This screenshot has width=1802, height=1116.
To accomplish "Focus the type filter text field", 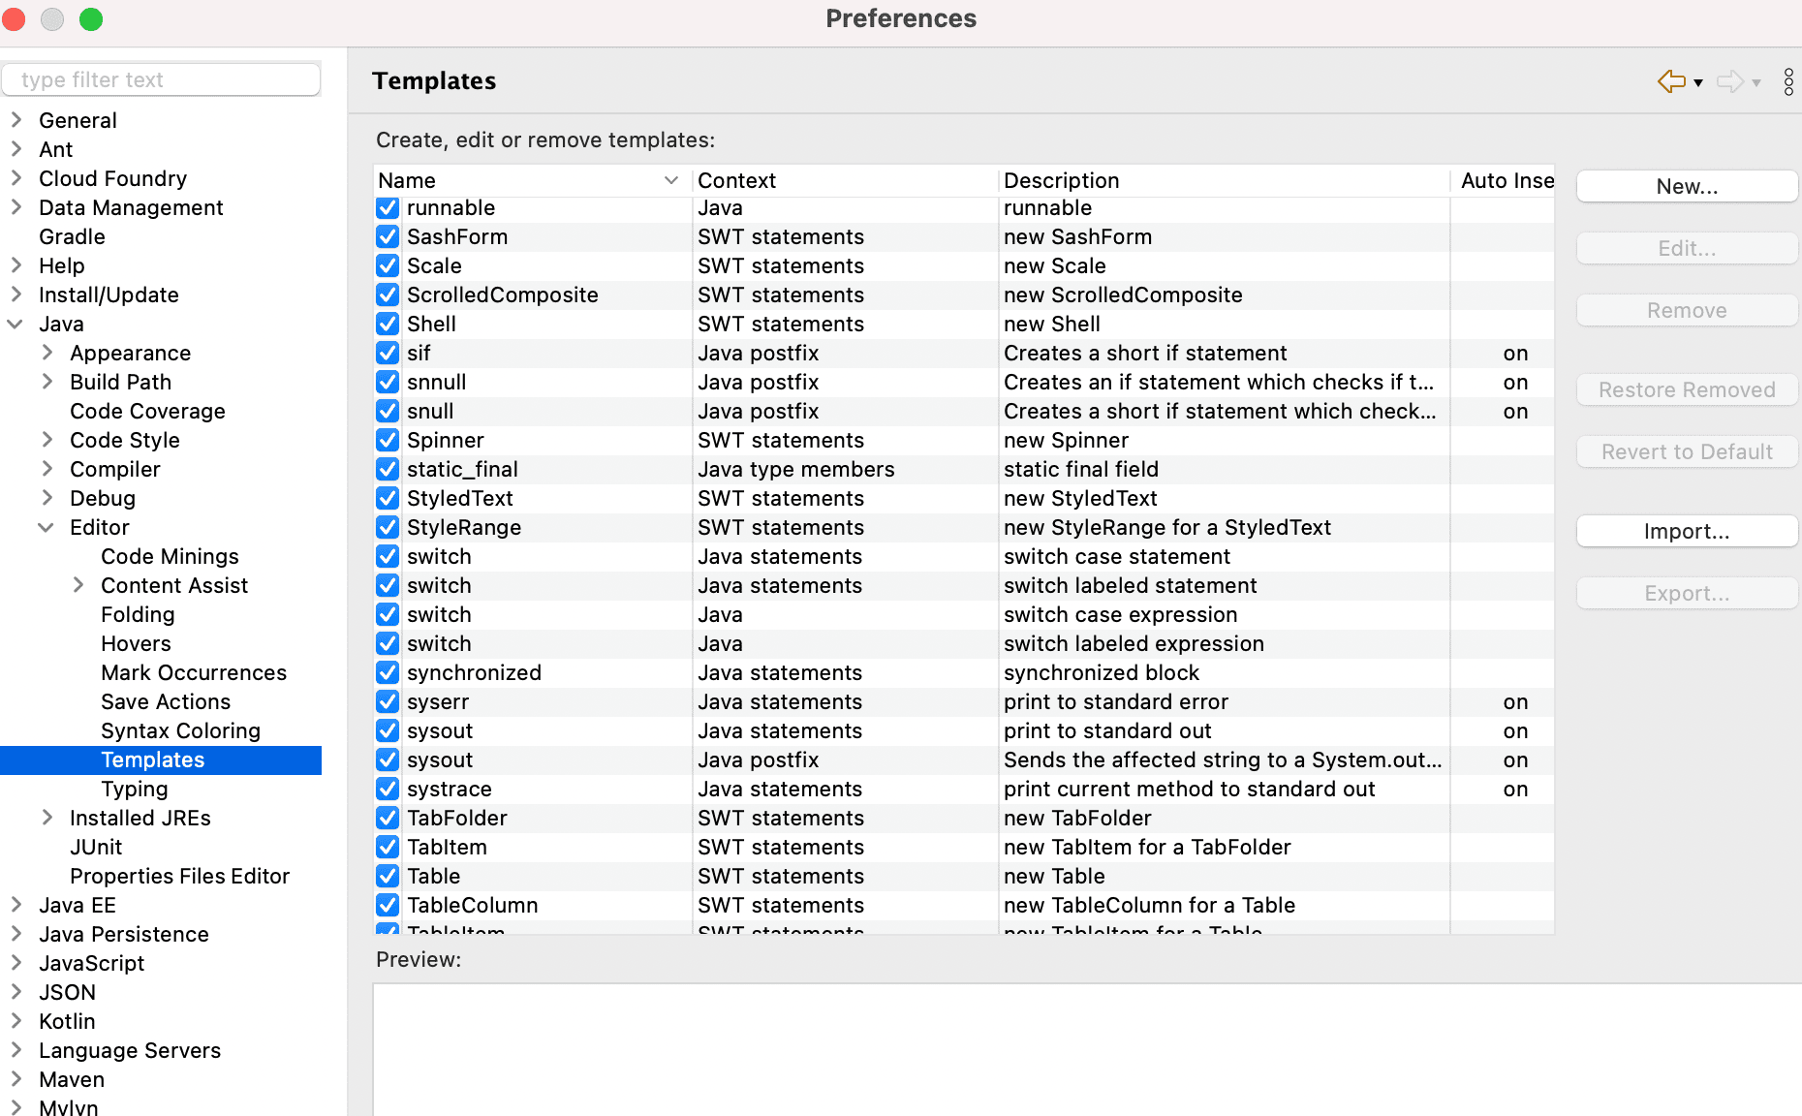I will click(161, 79).
